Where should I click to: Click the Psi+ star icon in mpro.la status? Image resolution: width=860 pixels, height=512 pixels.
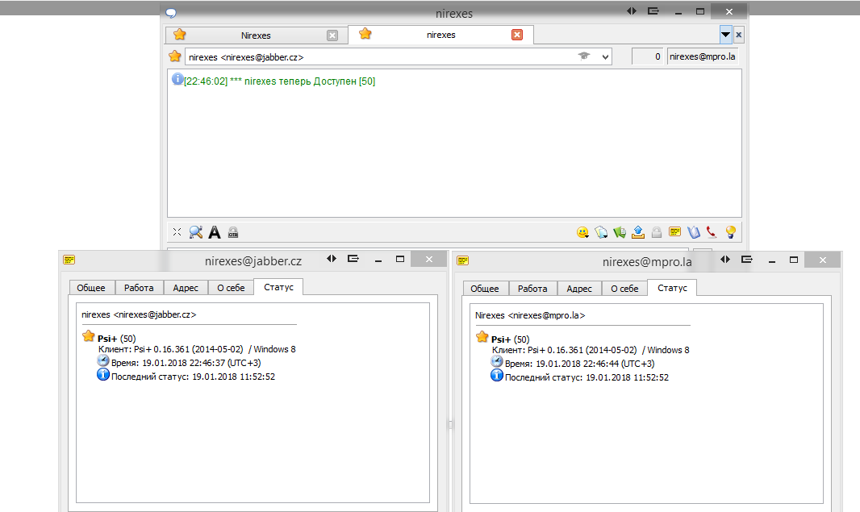coord(482,336)
